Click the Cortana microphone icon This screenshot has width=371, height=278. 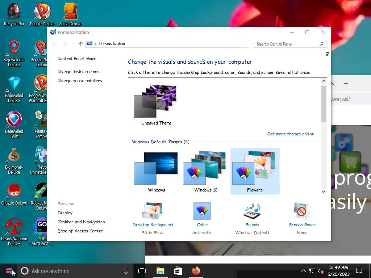[126, 271]
